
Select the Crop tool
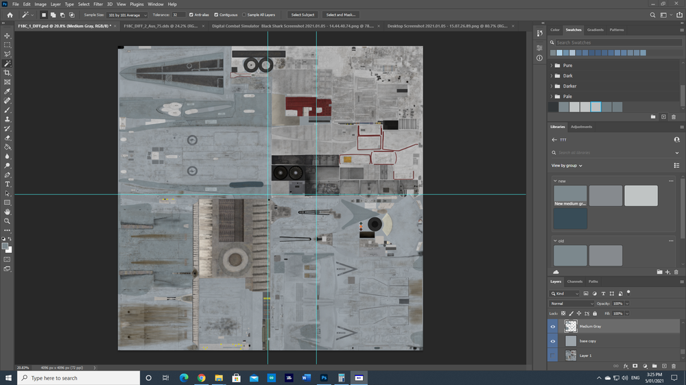tap(8, 73)
